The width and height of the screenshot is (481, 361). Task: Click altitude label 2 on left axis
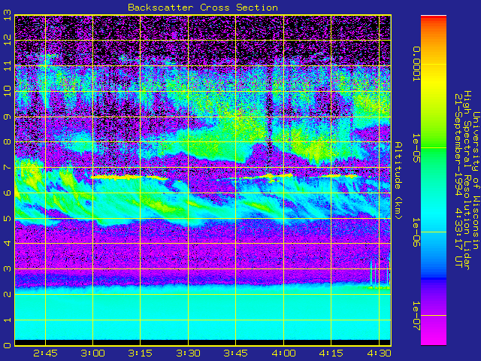click(x=8, y=294)
